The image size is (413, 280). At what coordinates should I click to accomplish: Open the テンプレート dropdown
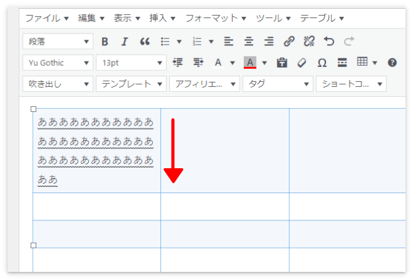pos(131,84)
